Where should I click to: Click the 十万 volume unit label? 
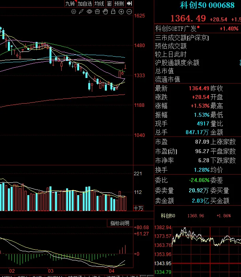(x=138, y=208)
